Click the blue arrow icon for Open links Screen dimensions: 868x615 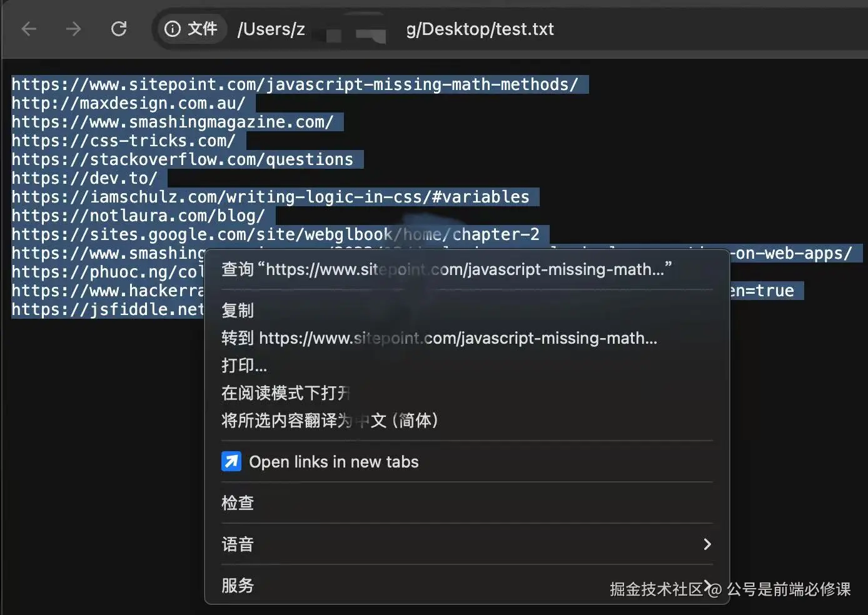click(x=231, y=462)
